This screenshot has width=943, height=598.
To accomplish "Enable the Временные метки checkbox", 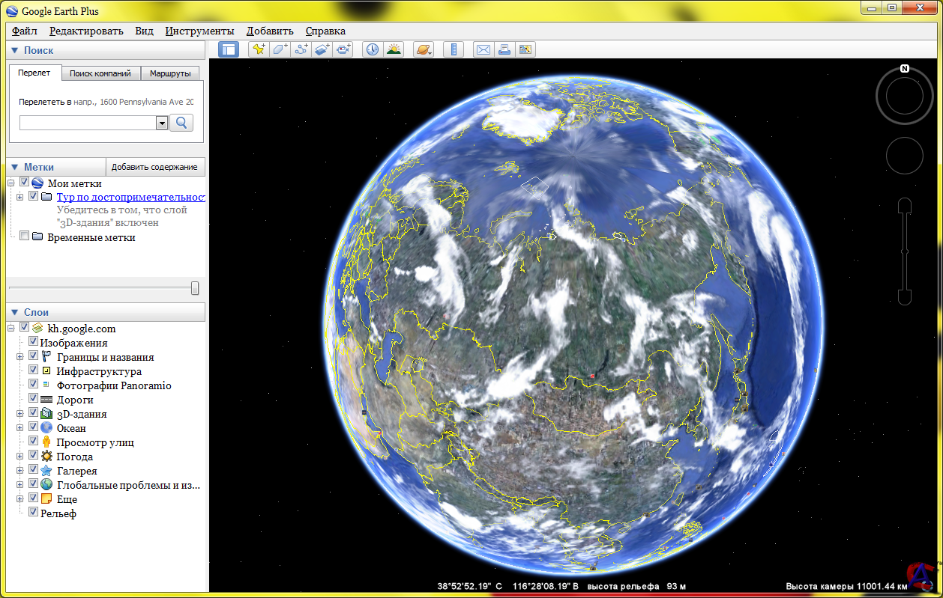I will pos(25,237).
